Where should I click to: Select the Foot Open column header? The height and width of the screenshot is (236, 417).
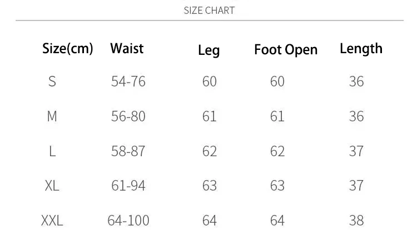(x=286, y=50)
